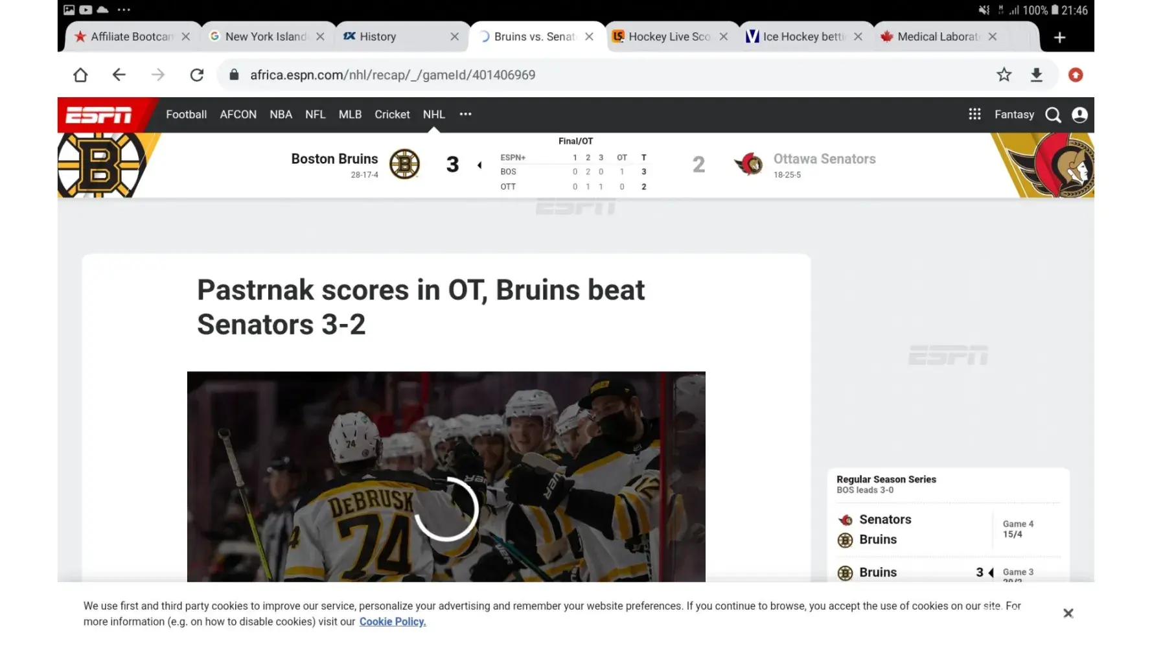
Task: Go to the browser home page
Action: point(80,75)
